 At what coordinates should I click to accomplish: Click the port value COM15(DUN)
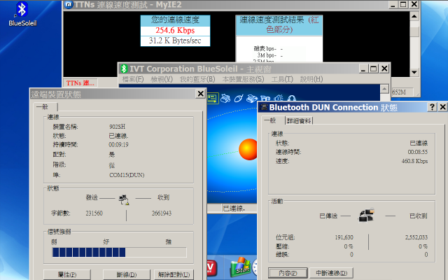pos(127,175)
